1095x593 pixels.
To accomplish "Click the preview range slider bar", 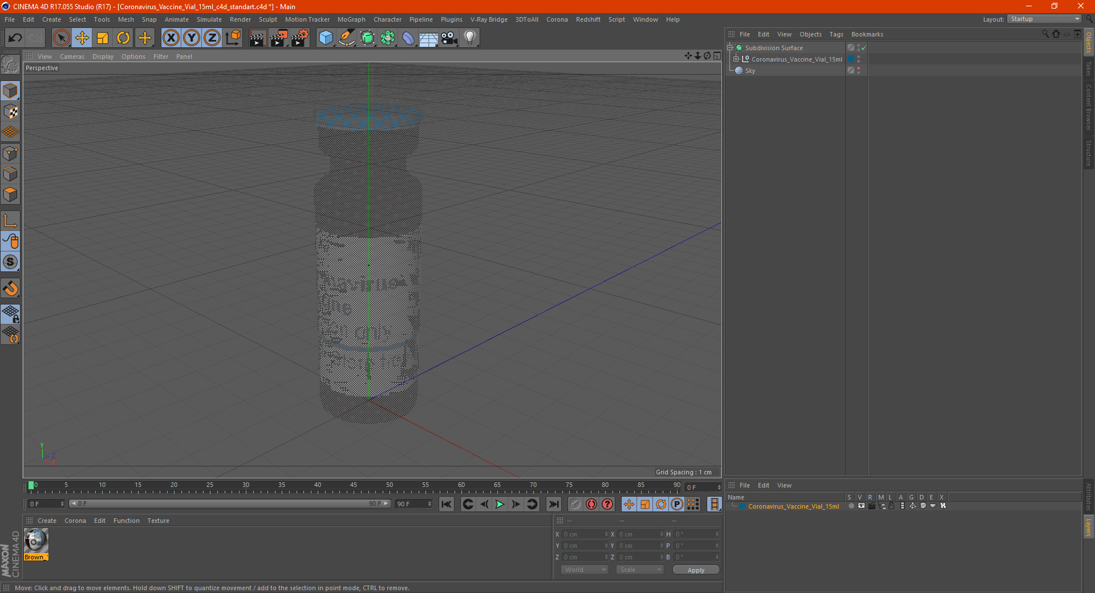I will (230, 503).
